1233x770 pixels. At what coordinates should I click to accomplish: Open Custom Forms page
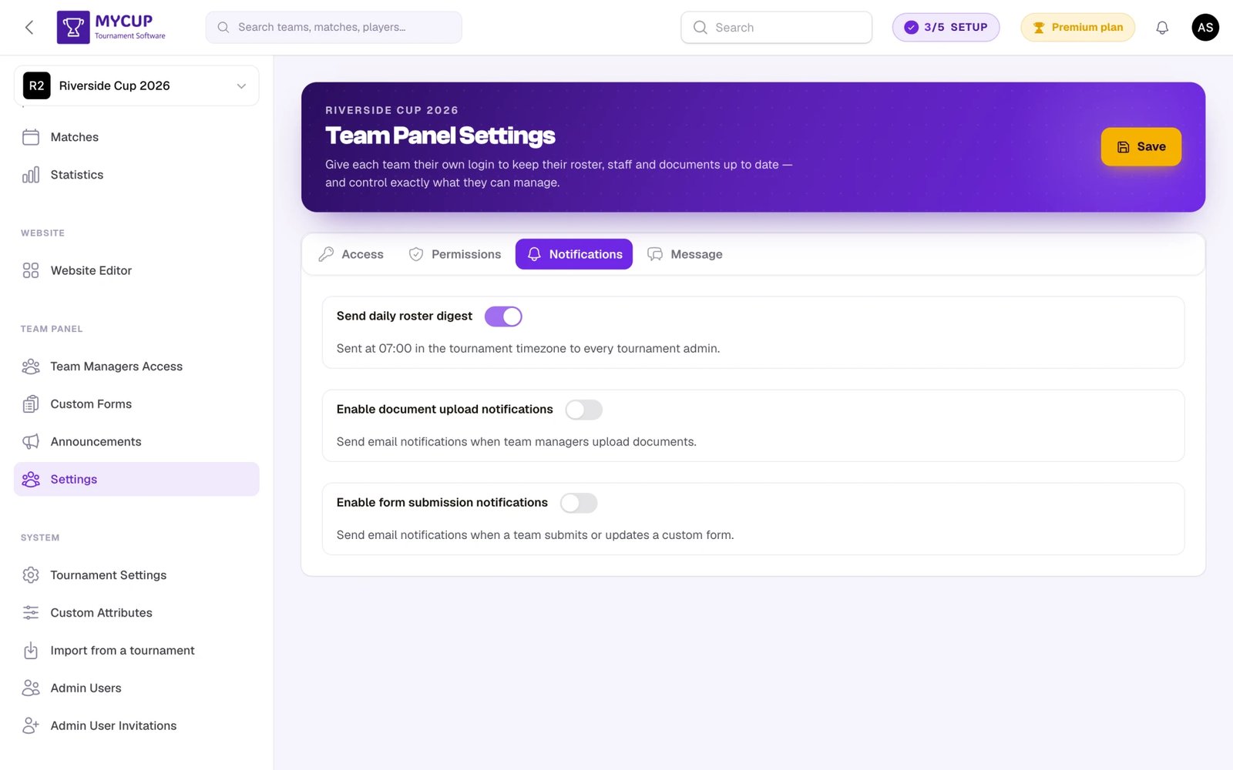(x=136, y=404)
